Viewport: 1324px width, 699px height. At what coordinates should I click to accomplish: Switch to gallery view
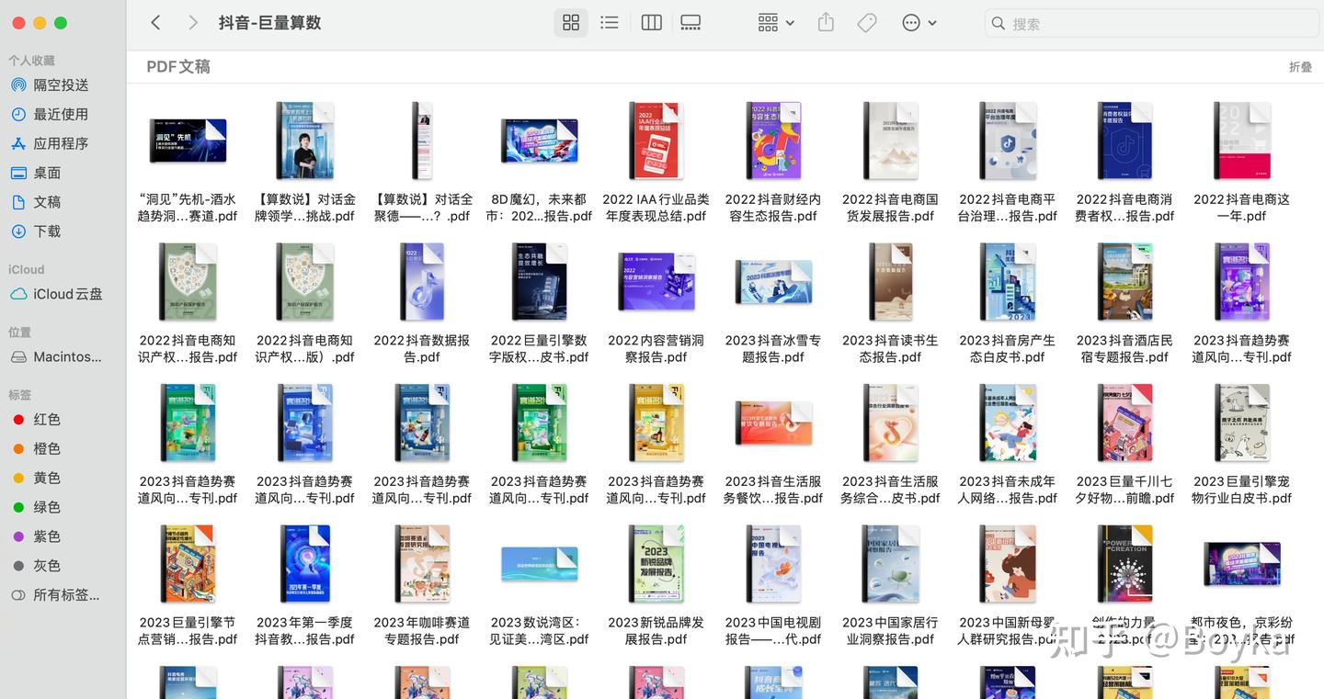click(691, 23)
